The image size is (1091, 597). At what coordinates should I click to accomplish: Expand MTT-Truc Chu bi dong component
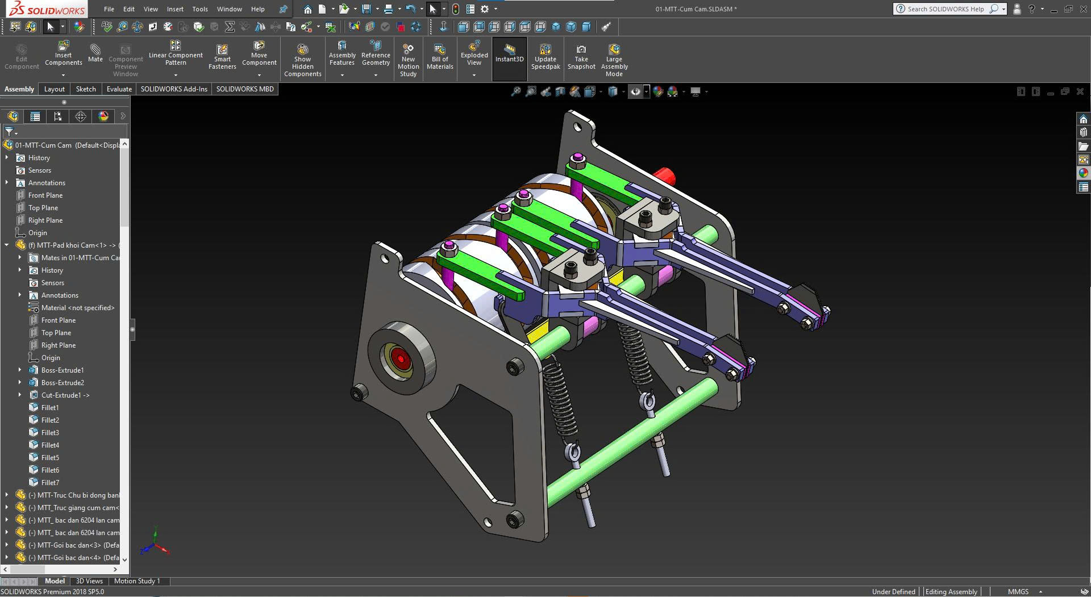click(7, 495)
